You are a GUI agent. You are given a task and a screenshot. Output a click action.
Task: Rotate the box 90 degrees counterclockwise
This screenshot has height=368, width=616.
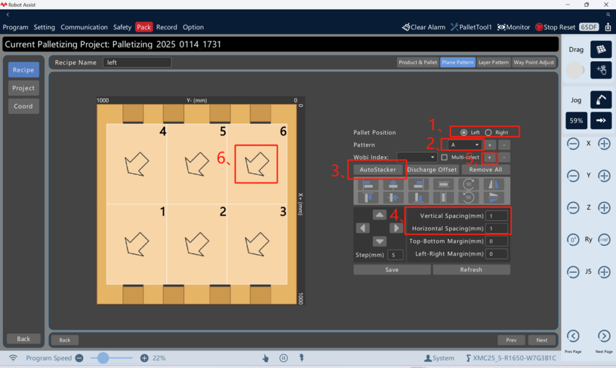pos(468,197)
